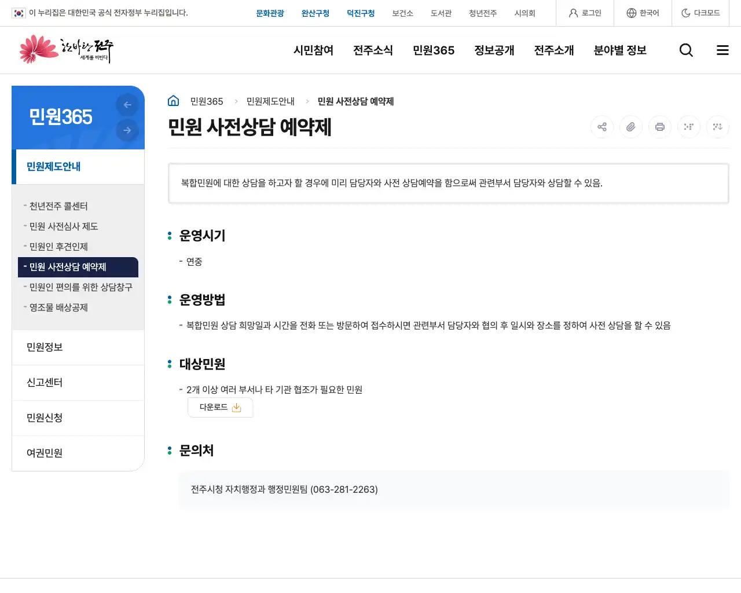Click the 민원 사전상담 예약제 page title
The width and height of the screenshot is (741, 593).
(250, 127)
